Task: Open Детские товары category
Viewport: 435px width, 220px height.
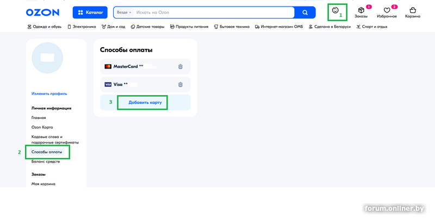Action: click(147, 27)
